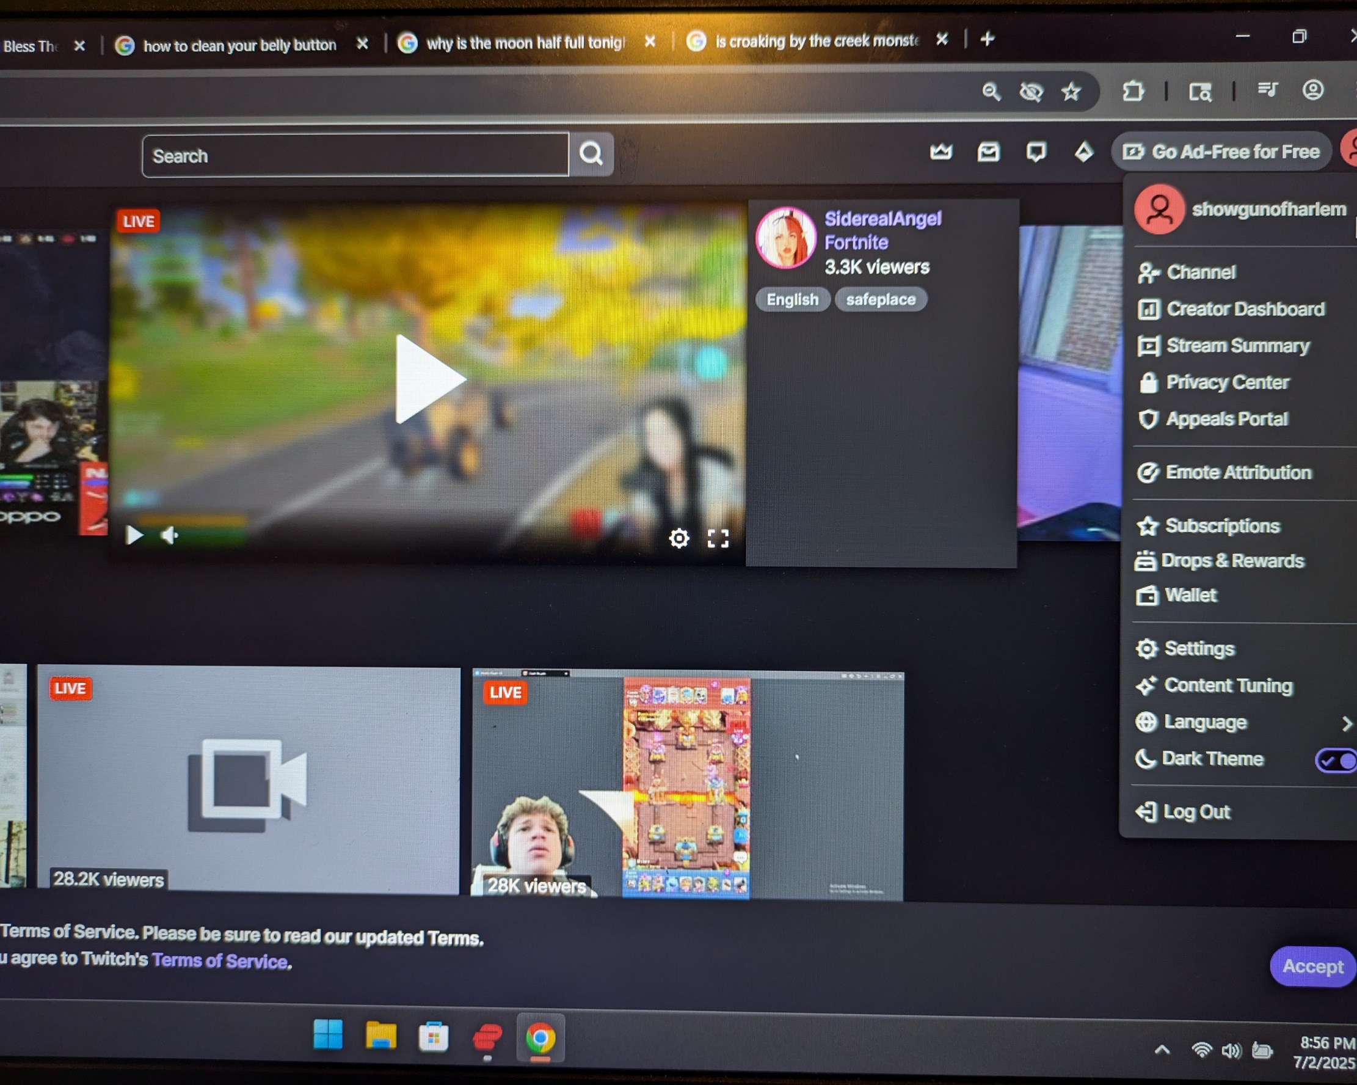This screenshot has height=1085, width=1357.
Task: Enter fullscreen on the Fortnite stream
Action: 718,538
